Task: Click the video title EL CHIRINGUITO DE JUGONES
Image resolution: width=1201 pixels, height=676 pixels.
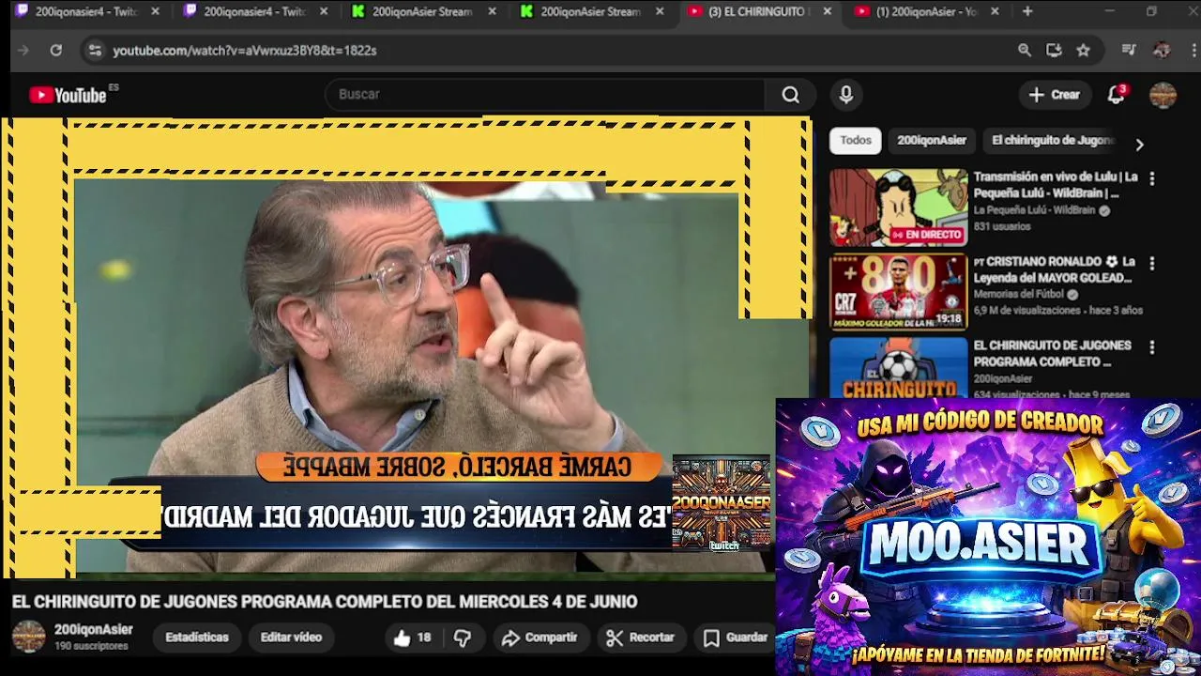Action: [325, 602]
